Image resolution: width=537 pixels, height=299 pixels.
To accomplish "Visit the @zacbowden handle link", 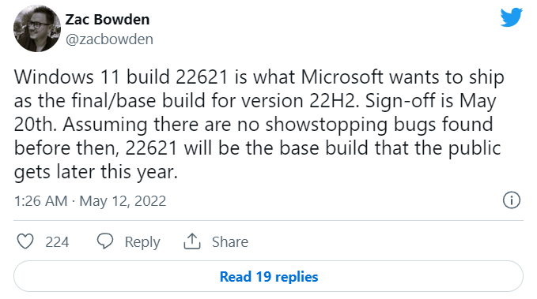I will (109, 39).
